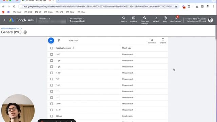Screen dimensions: 217x122
Task: Click Phrase match cell for ".pdf"
Action: point(127,54)
